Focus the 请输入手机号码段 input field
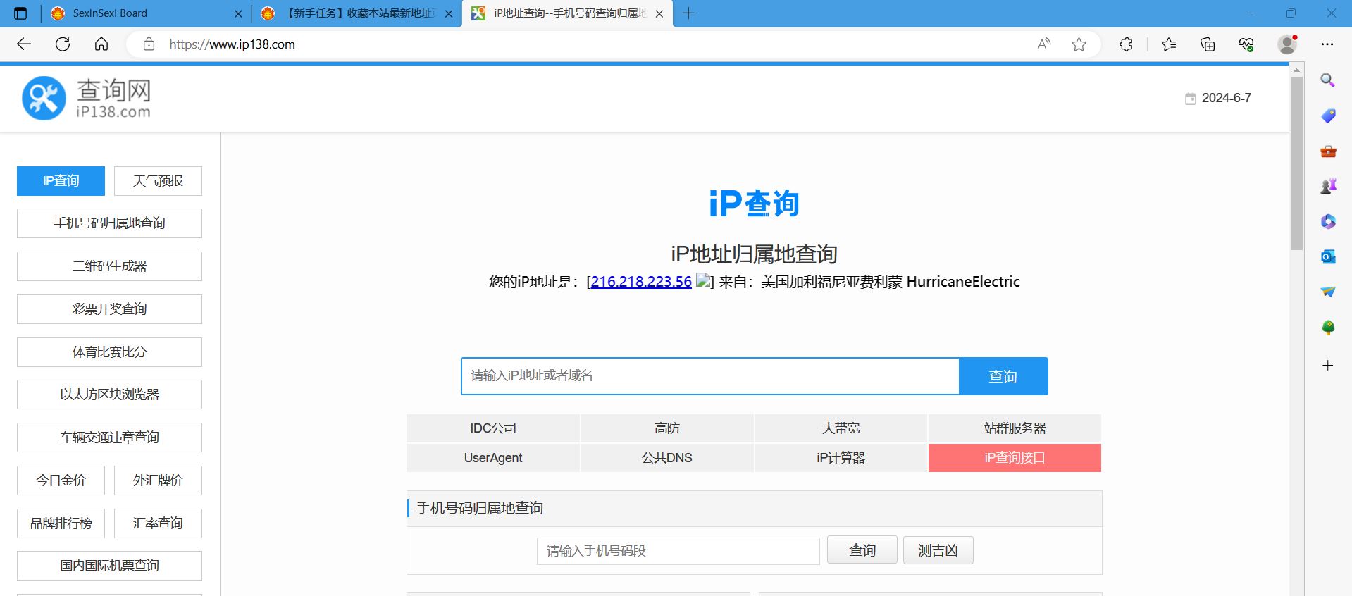1352x596 pixels. click(678, 551)
